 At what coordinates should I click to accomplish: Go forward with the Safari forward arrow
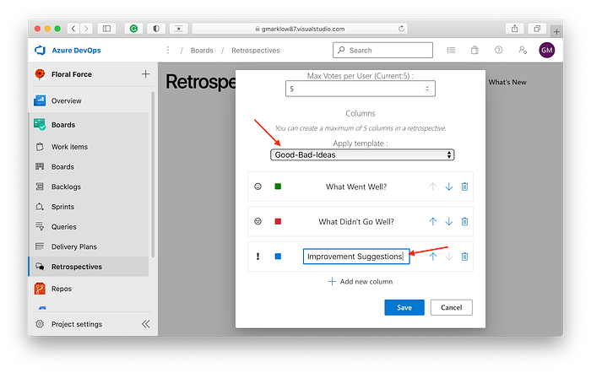86,29
